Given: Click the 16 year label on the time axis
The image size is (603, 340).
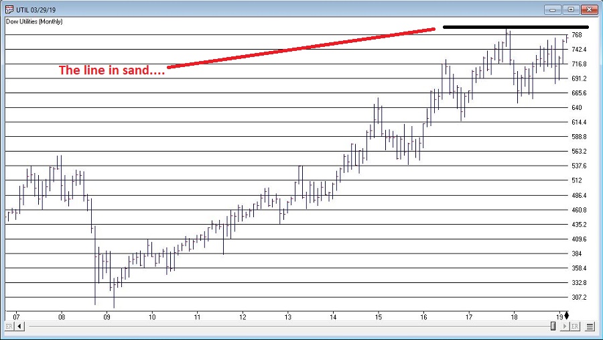Looking at the screenshot, I should coord(424,317).
